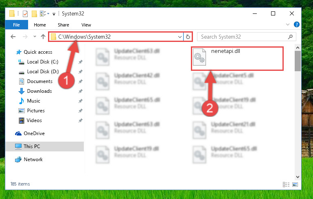The height and width of the screenshot is (199, 313).
Task: Open the File menu
Action: [16, 25]
